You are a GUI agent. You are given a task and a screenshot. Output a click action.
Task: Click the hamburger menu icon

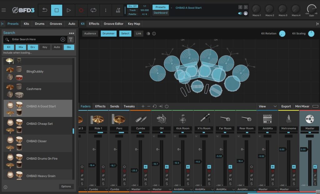click(4, 10)
